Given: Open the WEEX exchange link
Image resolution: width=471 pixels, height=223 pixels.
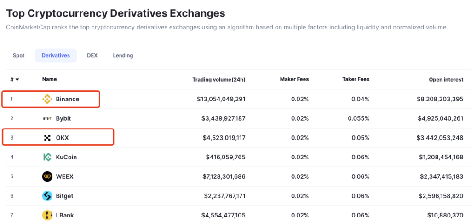Looking at the screenshot, I should click(64, 176).
